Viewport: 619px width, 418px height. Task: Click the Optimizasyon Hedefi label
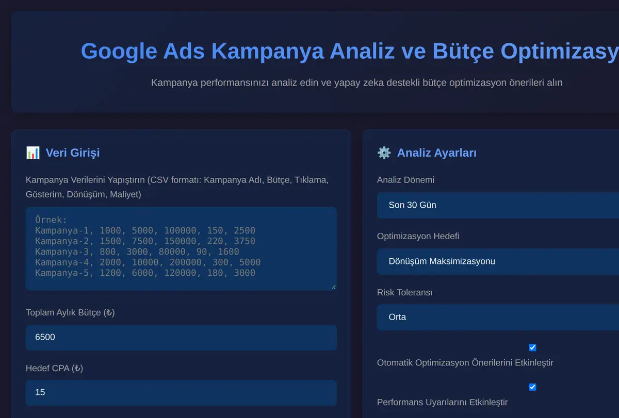pyautogui.click(x=418, y=236)
